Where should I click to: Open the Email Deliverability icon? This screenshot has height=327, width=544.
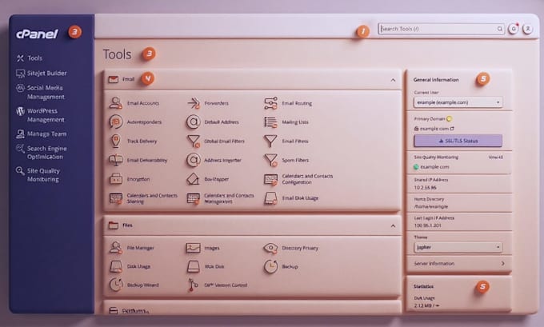115,160
